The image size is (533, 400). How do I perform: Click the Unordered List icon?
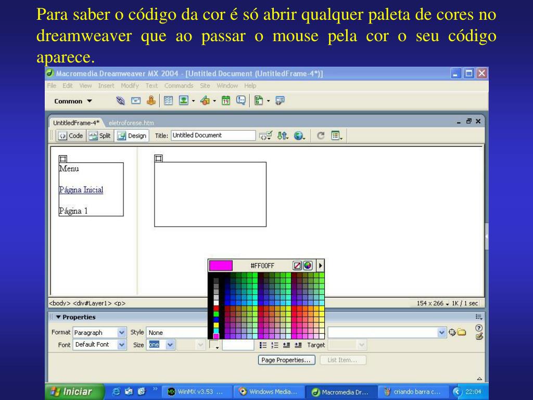click(x=263, y=345)
